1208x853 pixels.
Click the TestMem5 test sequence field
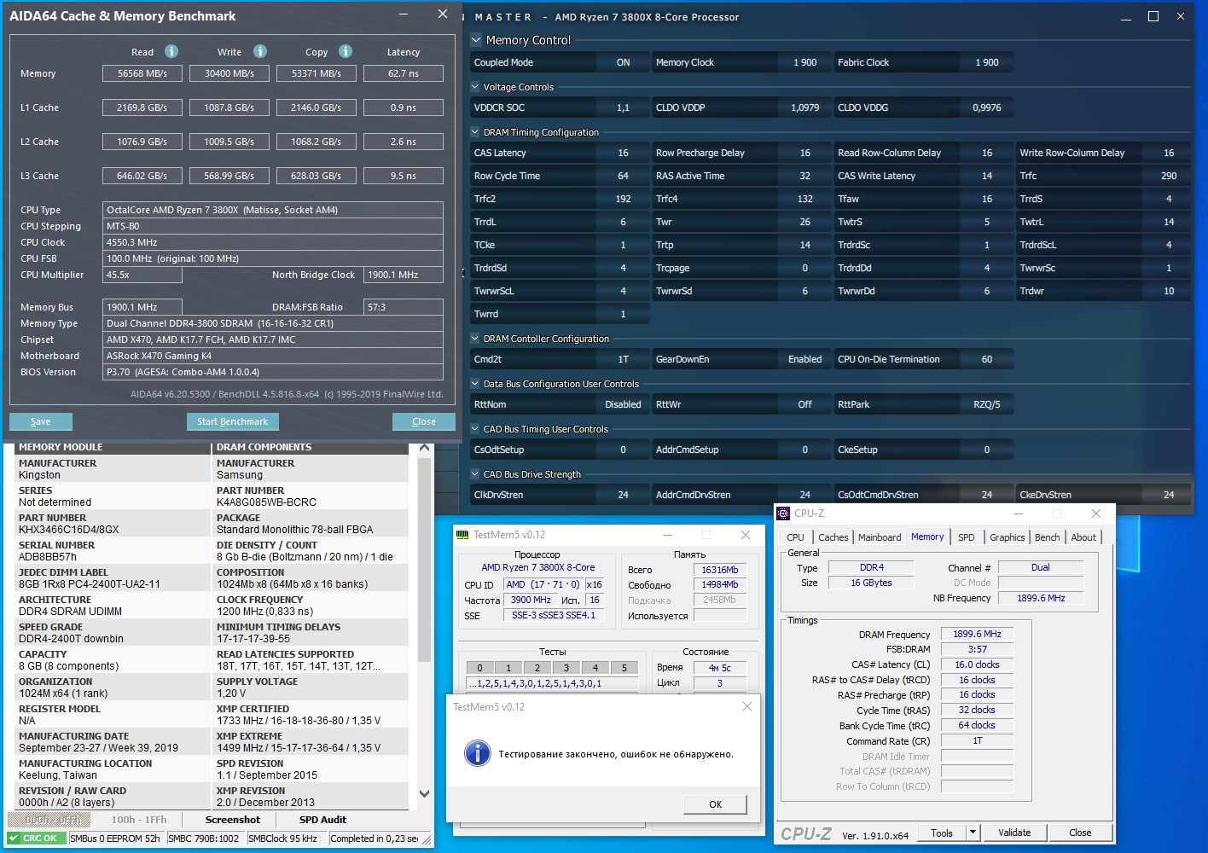coord(552,683)
